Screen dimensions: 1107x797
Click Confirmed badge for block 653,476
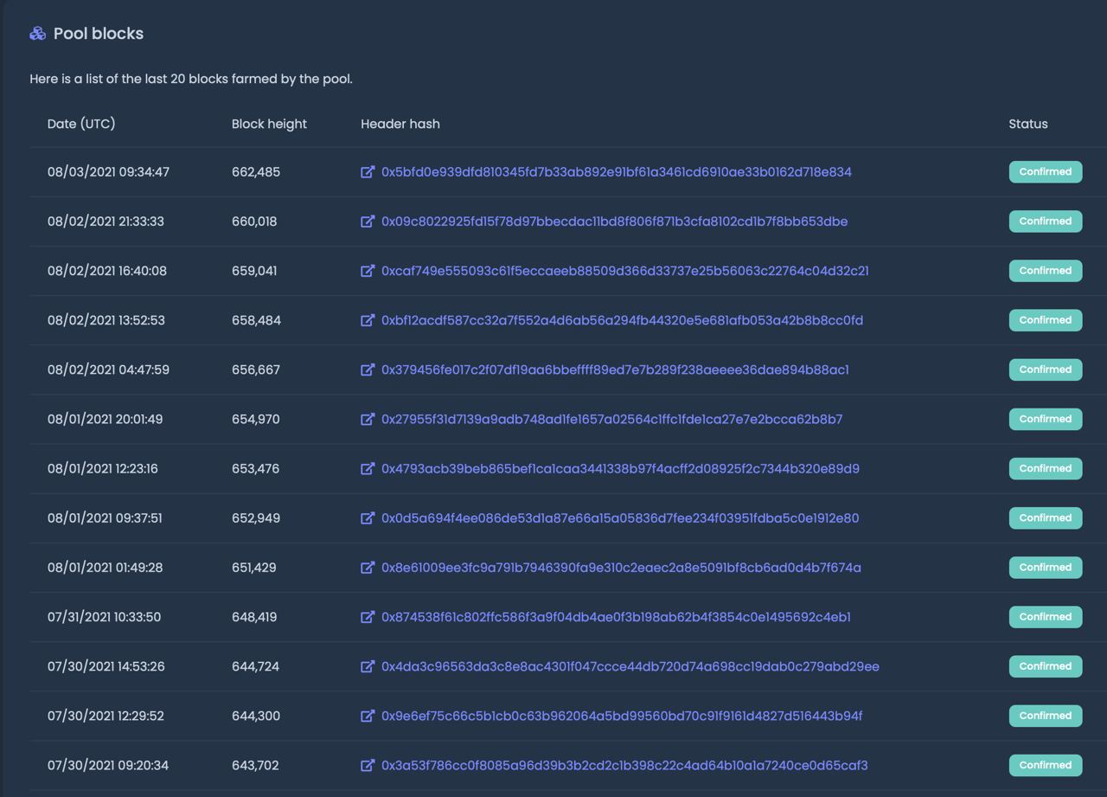[x=1046, y=468]
